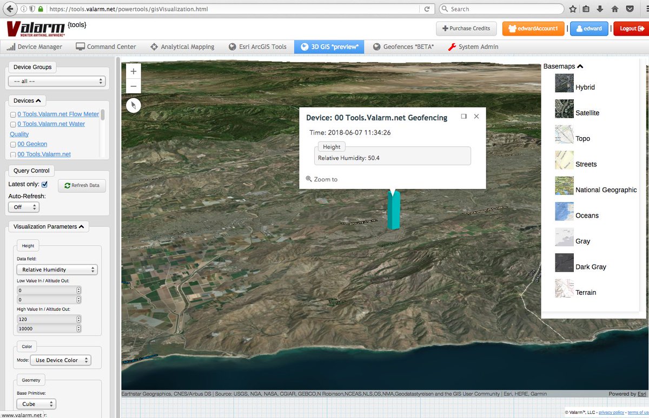The width and height of the screenshot is (649, 418).
Task: Check the 0 Tools.Valarm.net Flow Meter device
Action: point(13,114)
